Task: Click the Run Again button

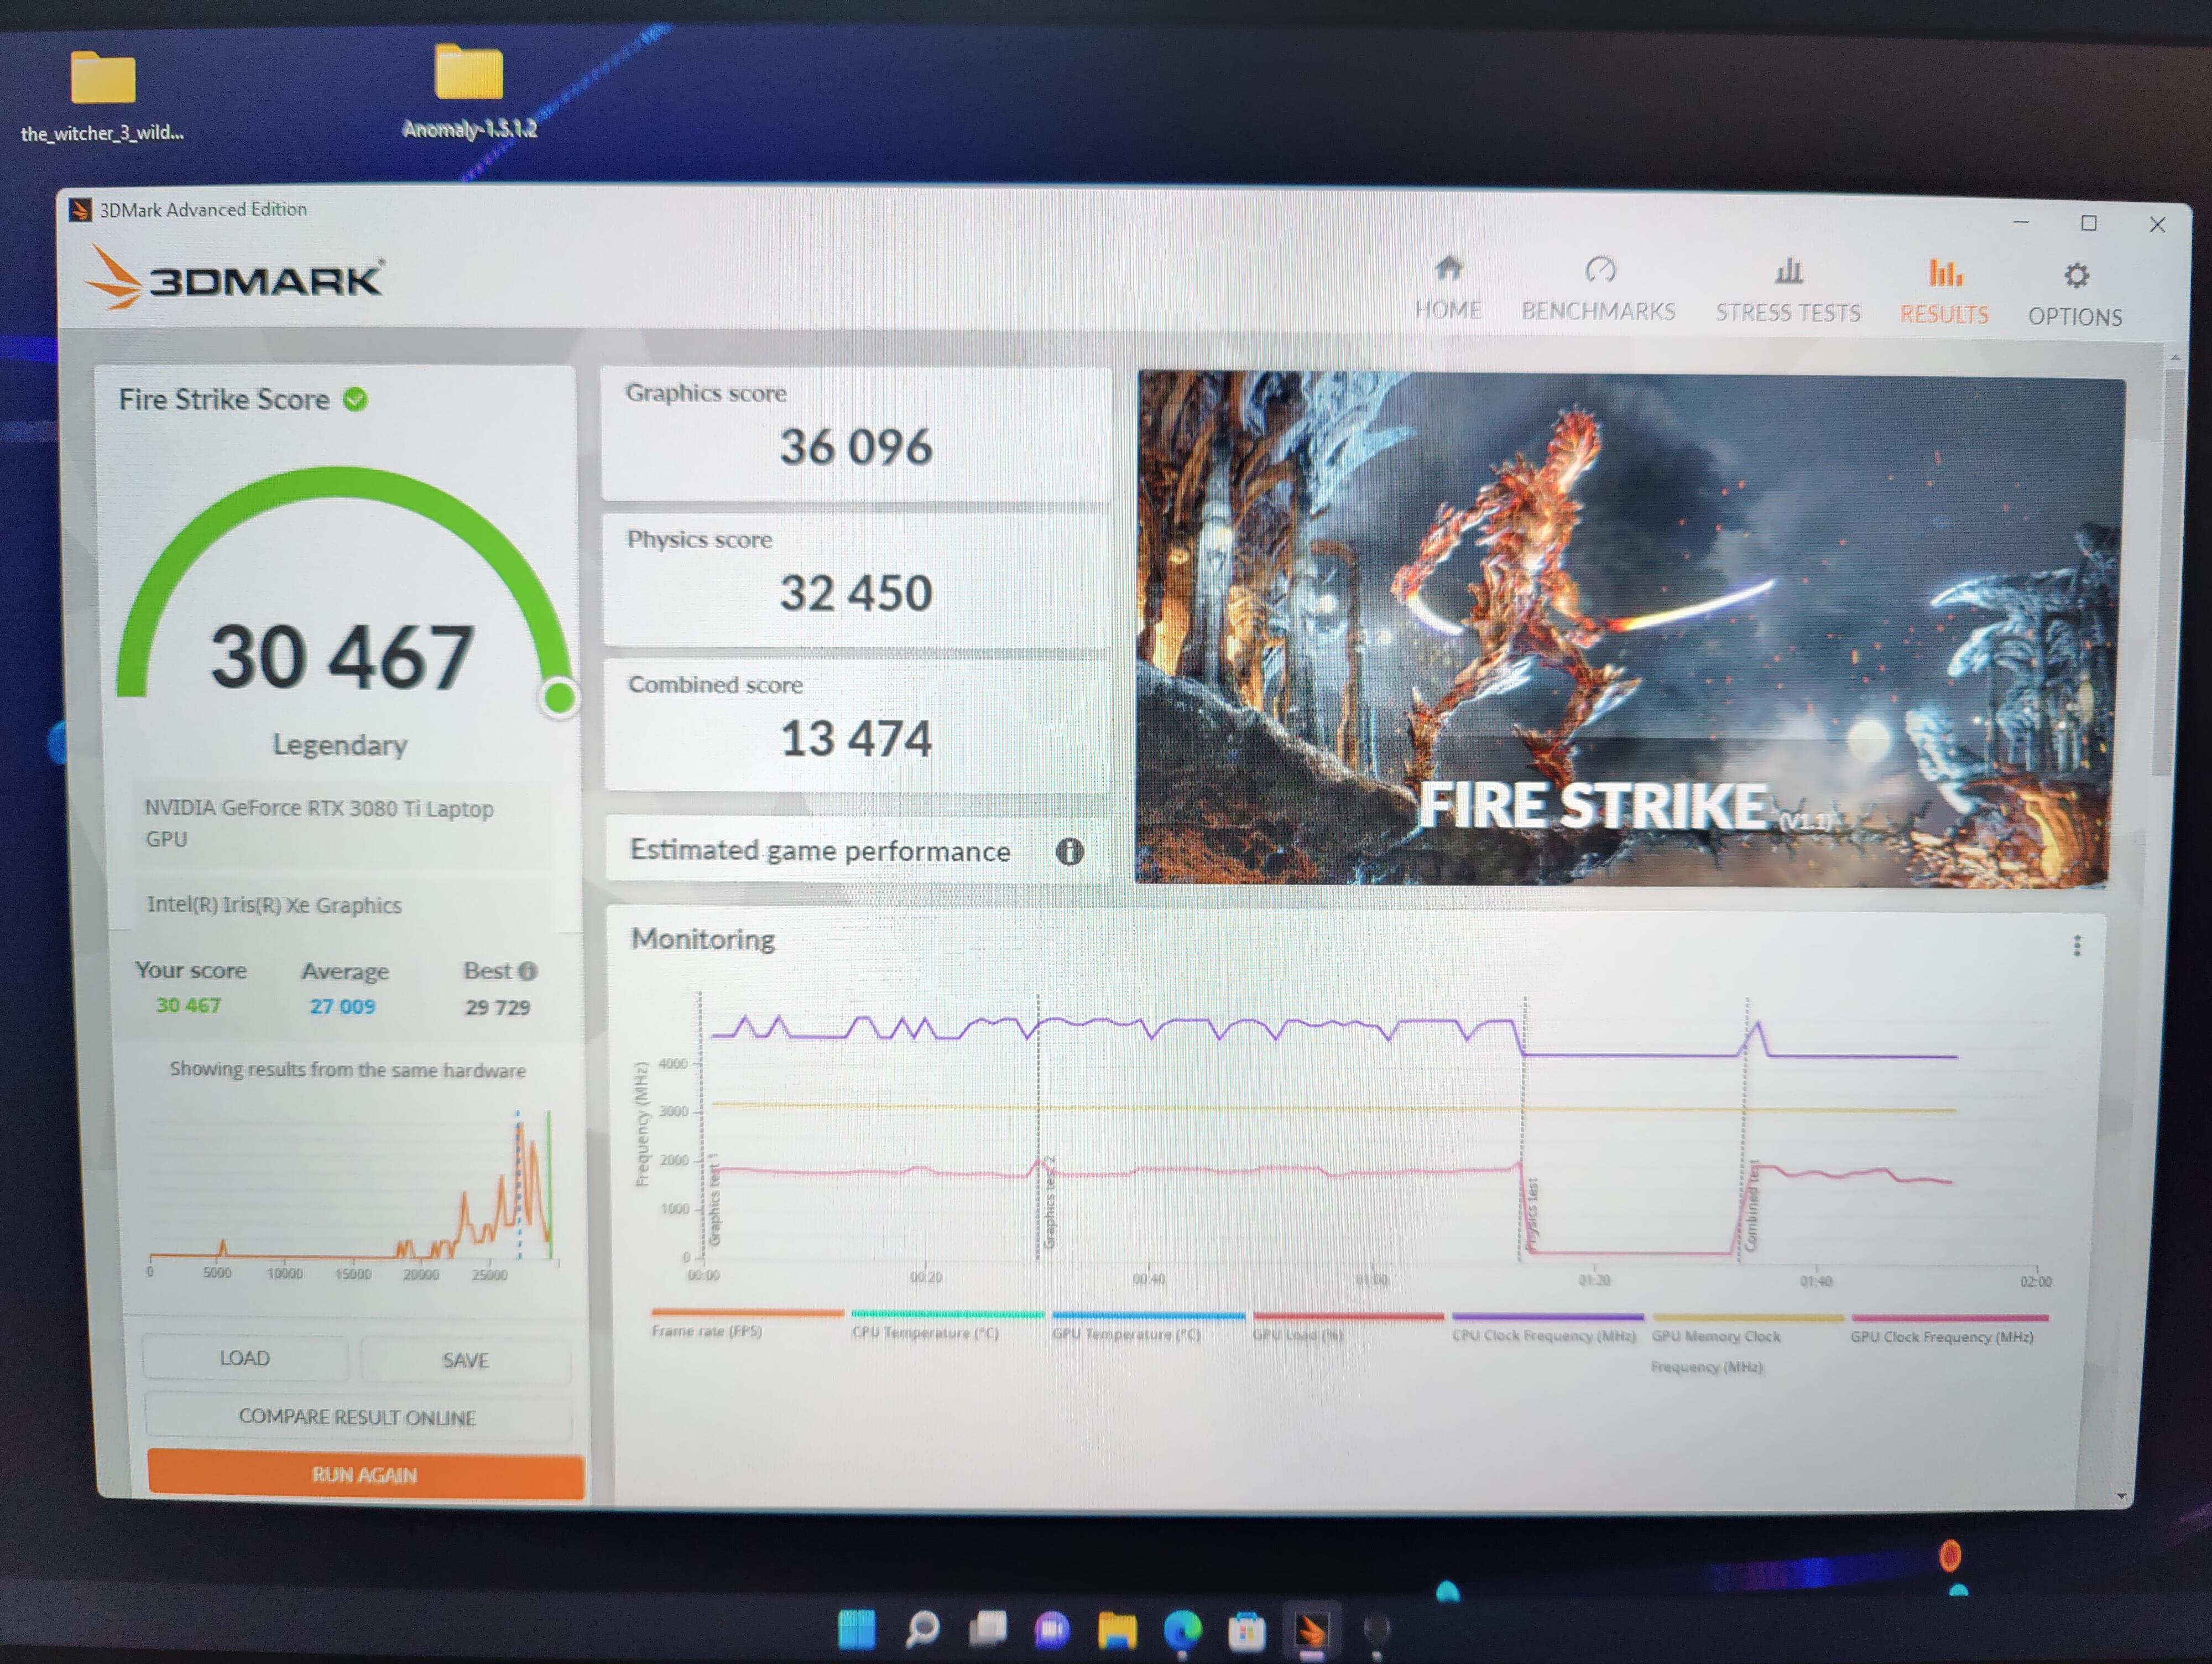Action: [365, 1475]
